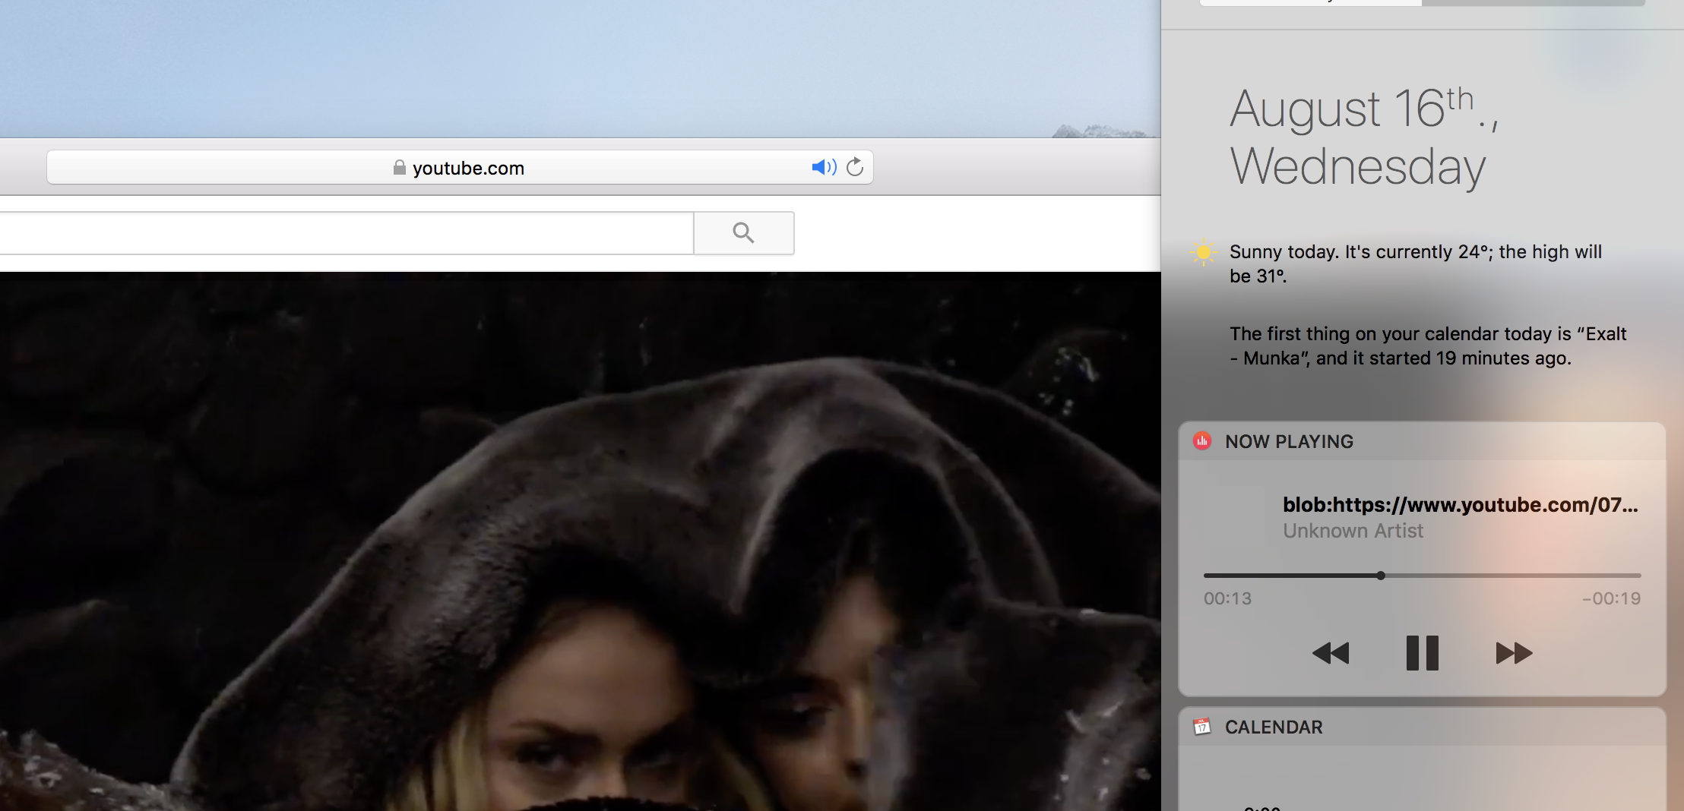Reload the youtube.com page
Image resolution: width=1684 pixels, height=811 pixels.
coord(855,167)
